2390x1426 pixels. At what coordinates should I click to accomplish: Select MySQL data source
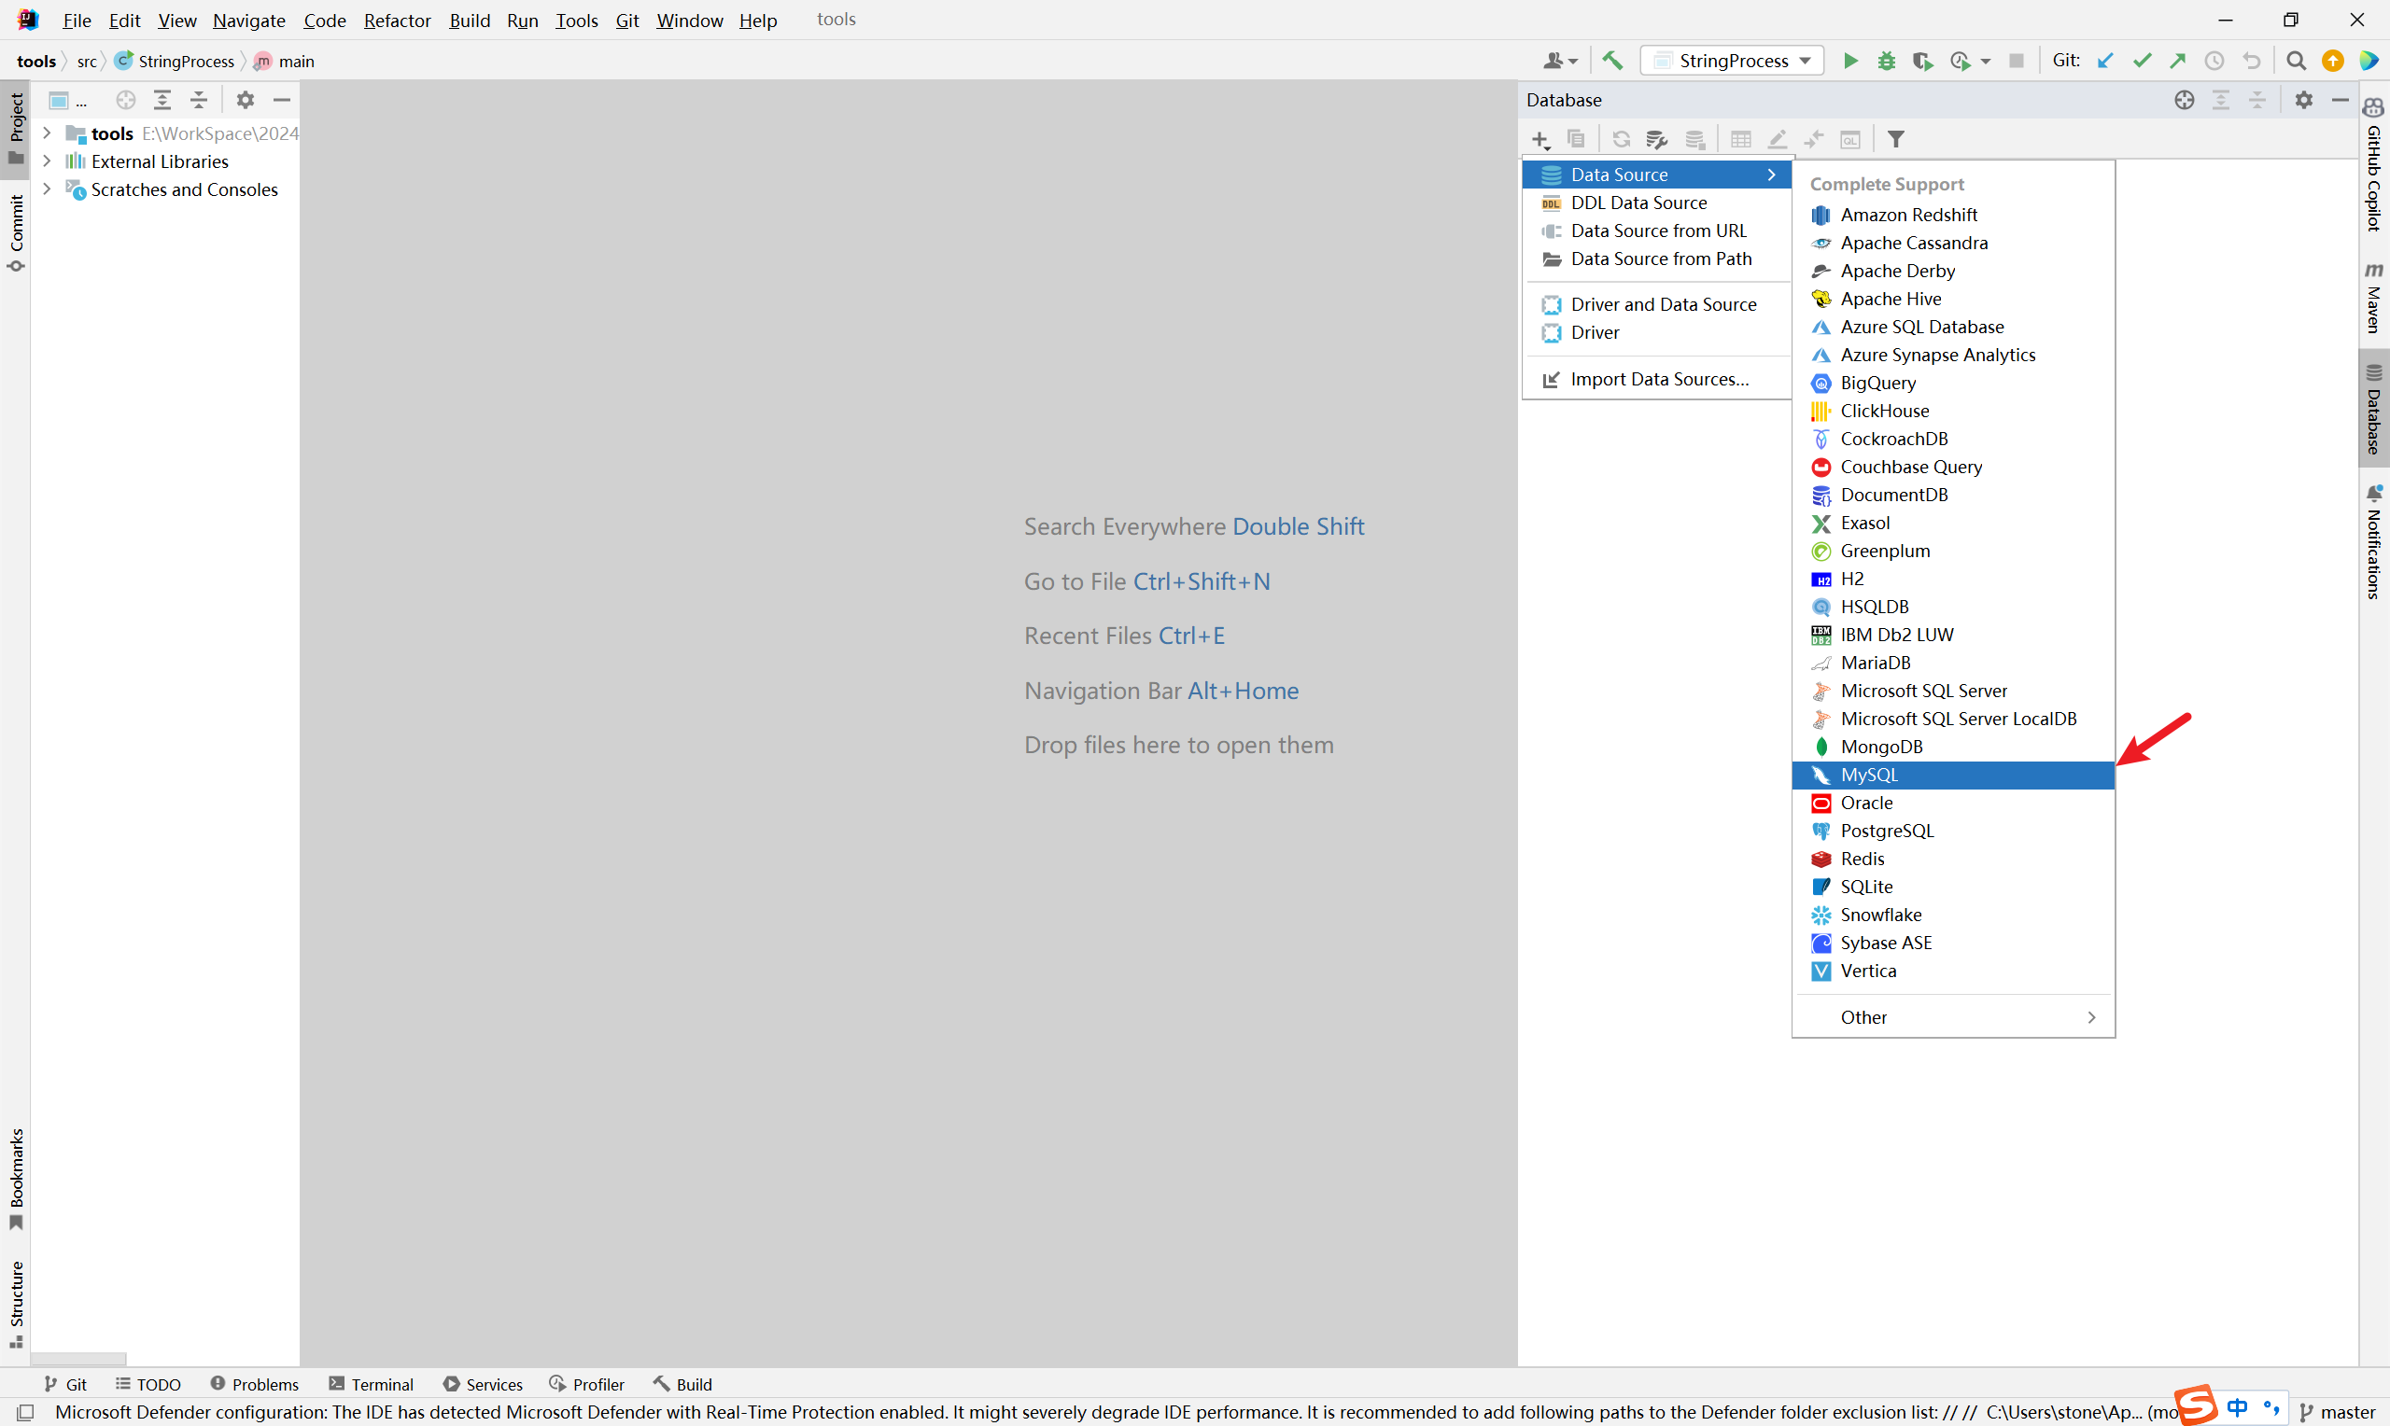pyautogui.click(x=1953, y=776)
